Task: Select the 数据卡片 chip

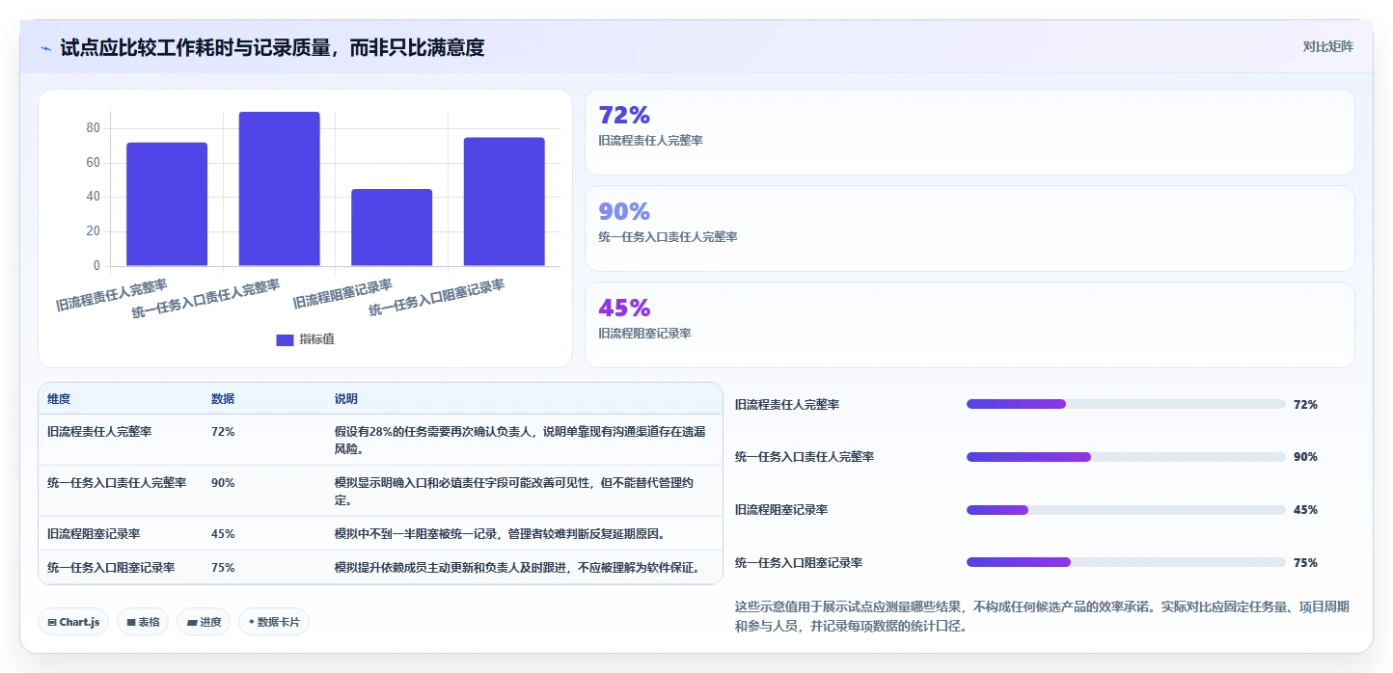Action: point(274,622)
